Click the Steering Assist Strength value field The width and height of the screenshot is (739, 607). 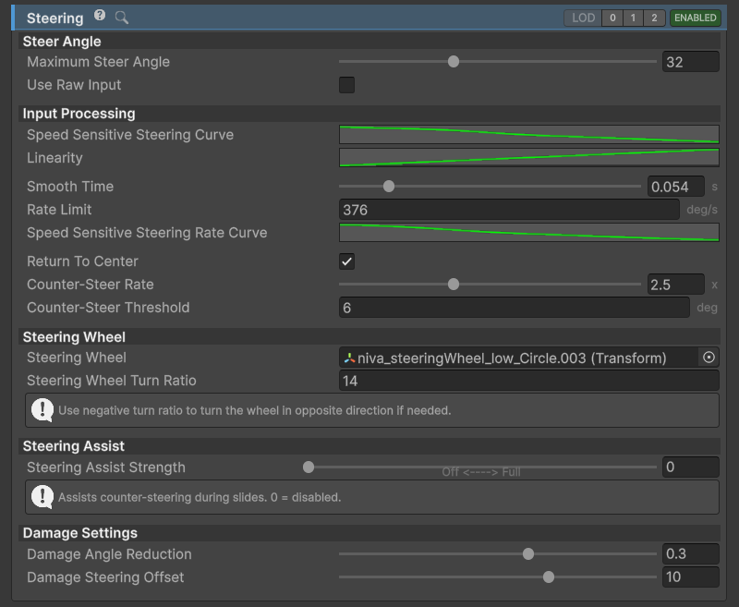[690, 467]
